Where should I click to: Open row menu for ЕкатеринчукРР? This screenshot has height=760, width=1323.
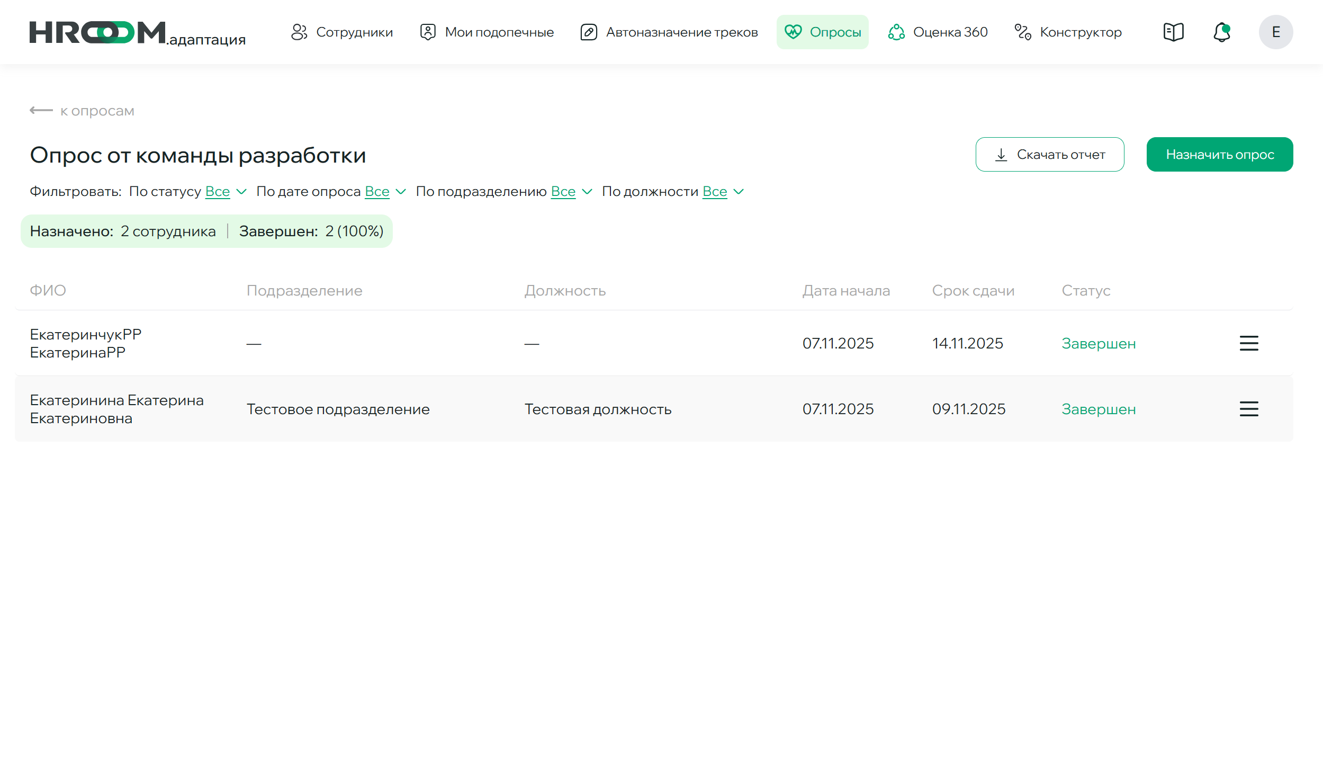tap(1248, 343)
